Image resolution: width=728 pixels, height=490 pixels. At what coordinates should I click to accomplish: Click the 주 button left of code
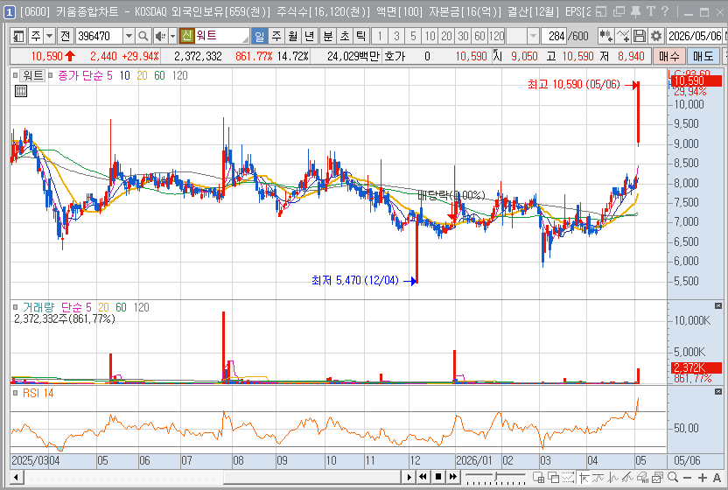point(36,36)
